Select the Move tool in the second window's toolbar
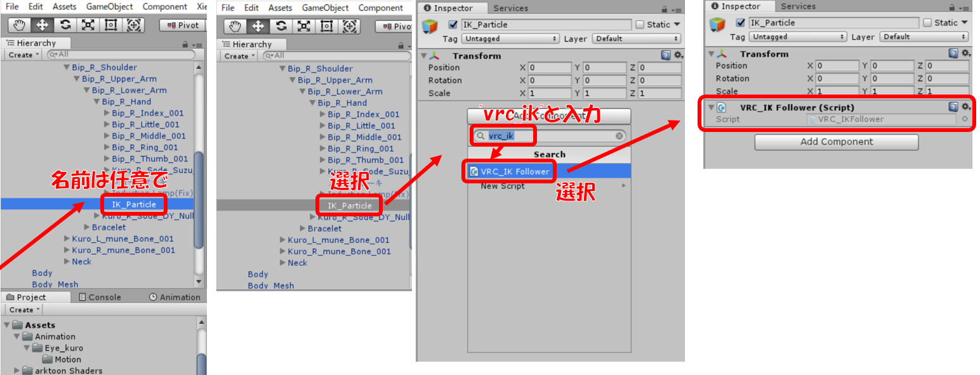 [x=258, y=27]
